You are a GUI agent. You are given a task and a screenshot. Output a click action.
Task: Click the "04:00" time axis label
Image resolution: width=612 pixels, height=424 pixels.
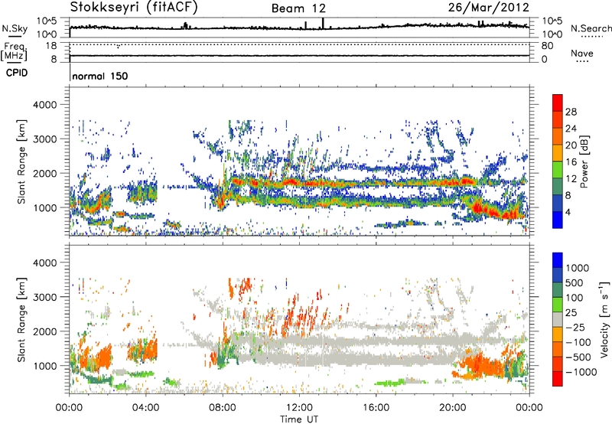[x=146, y=407]
